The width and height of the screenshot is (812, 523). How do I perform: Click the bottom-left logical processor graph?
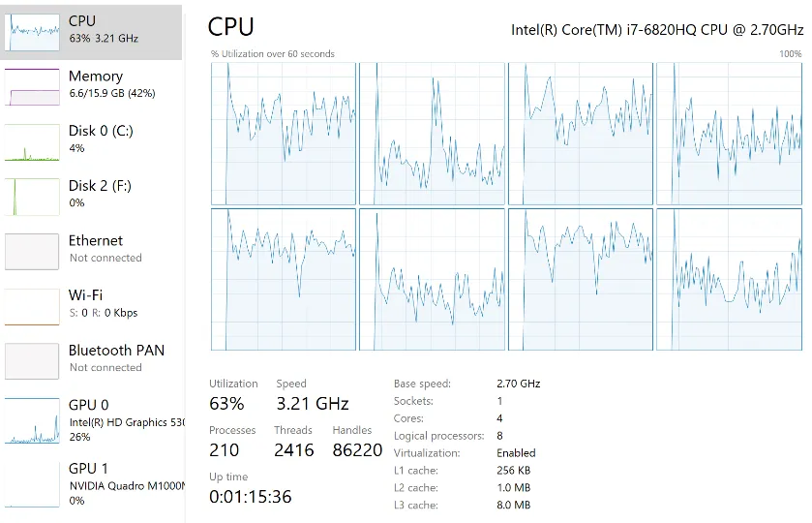[x=284, y=279]
